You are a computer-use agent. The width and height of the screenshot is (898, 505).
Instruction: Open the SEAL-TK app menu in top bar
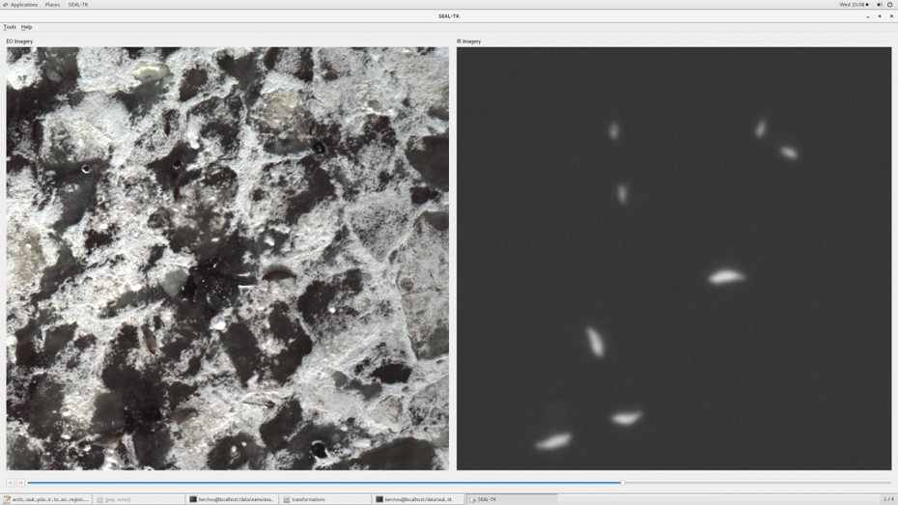78,5
